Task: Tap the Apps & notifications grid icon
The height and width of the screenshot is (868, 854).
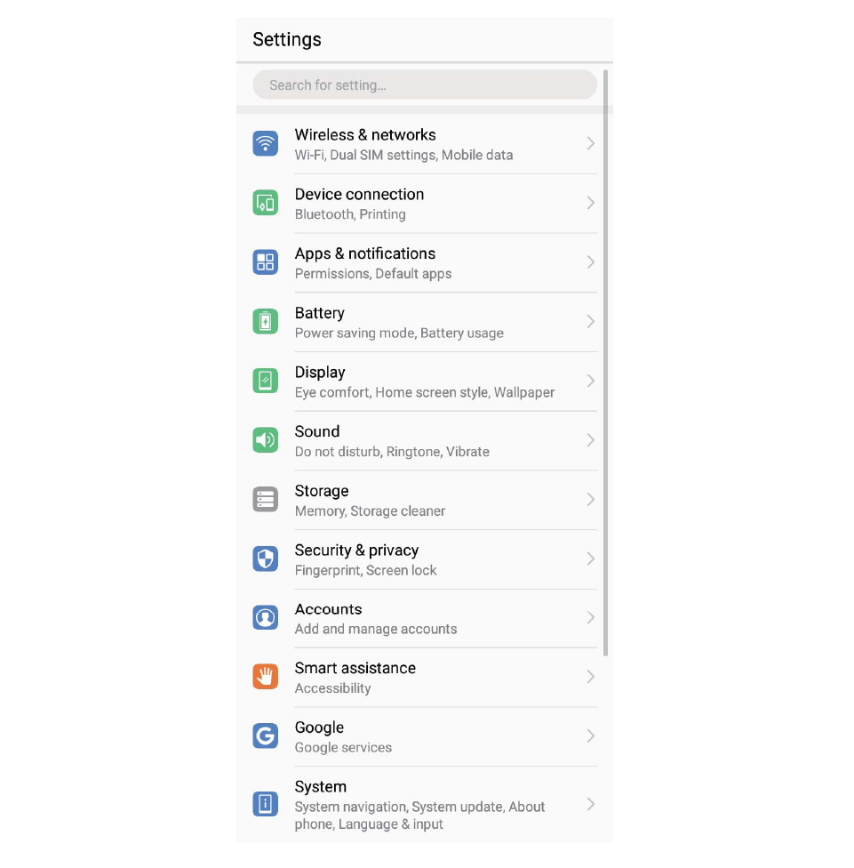Action: pos(265,262)
